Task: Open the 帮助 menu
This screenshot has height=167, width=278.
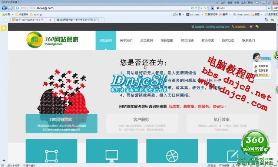Action: pyautogui.click(x=250, y=3)
